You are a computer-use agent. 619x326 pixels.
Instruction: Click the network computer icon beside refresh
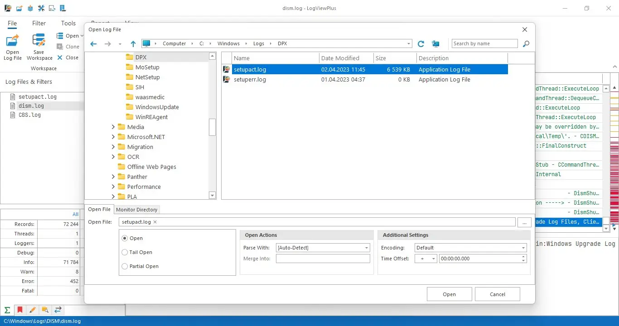[435, 44]
